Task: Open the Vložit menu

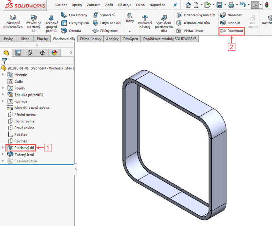Action: [x=109, y=5]
